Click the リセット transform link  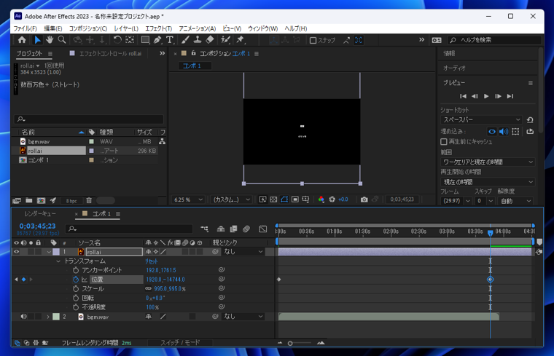click(151, 261)
